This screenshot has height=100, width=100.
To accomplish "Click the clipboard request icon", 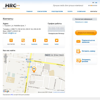I will (x=78, y=51).
